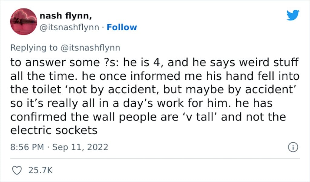The width and height of the screenshot is (310, 182).
Task: Follow the account via Follow link
Action: [x=122, y=27]
